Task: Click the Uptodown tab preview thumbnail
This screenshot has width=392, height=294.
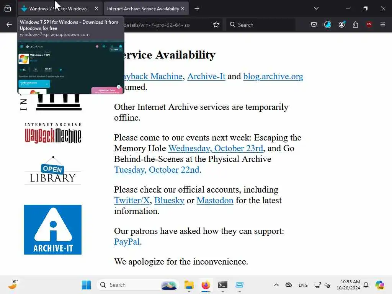Action: 71,67
